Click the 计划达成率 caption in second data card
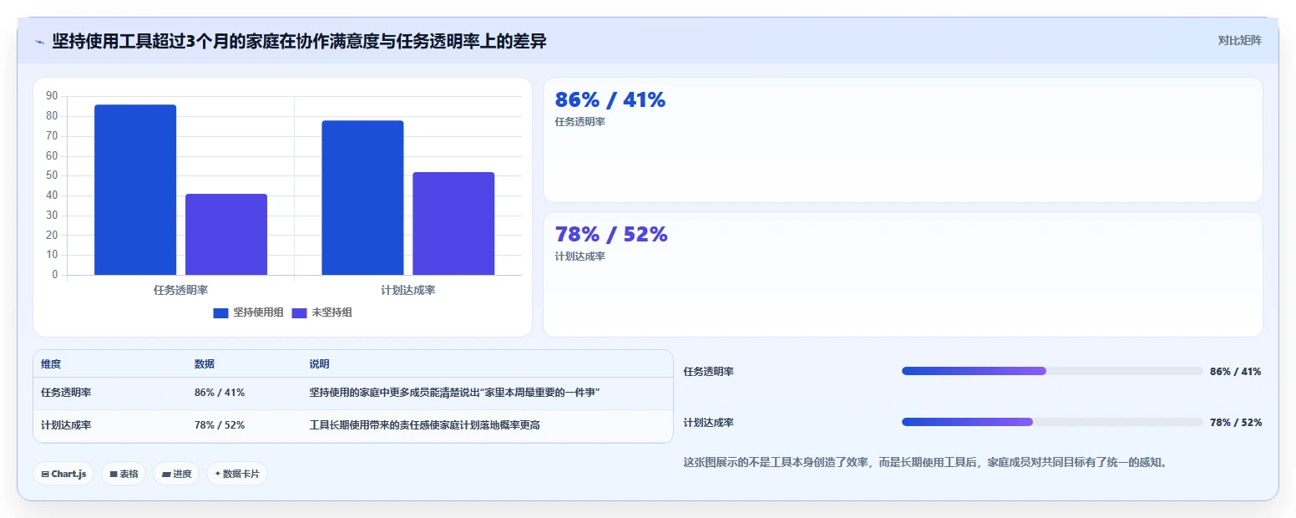The width and height of the screenshot is (1296, 518). 580,256
